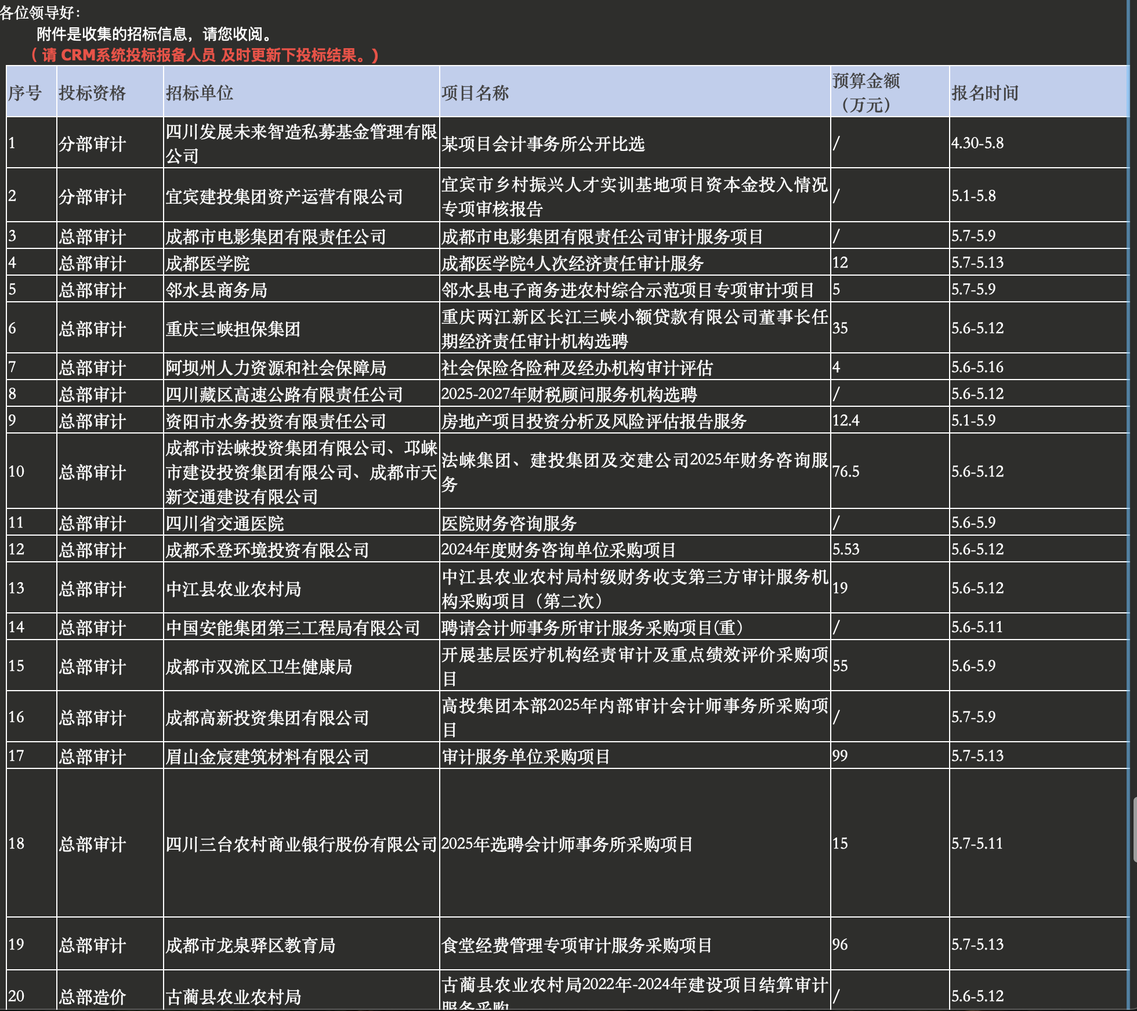Select cell 成都医学院 in 招标单位 column

[x=302, y=262]
